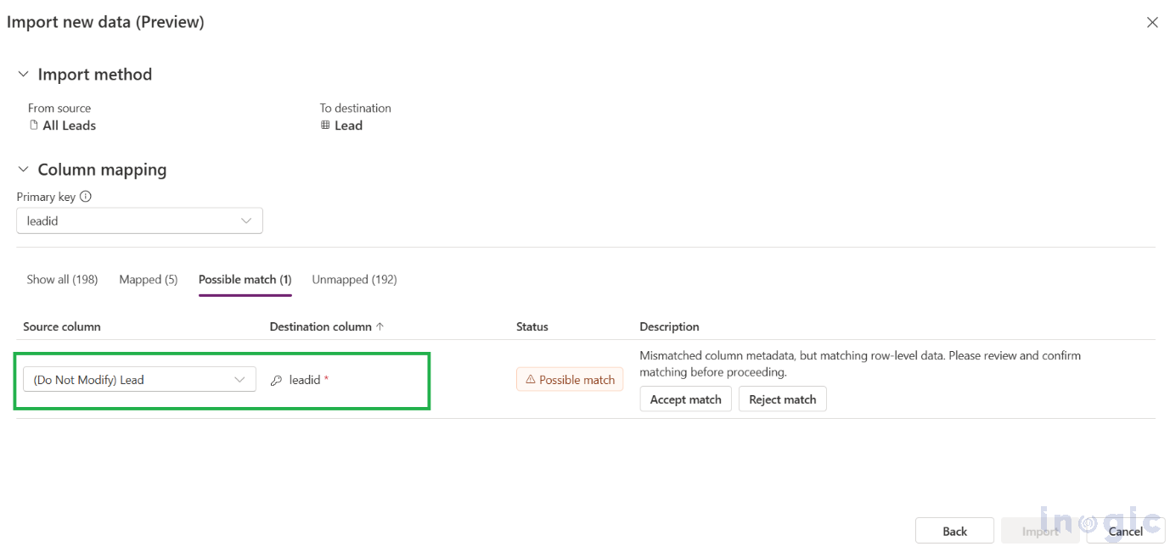The width and height of the screenshot is (1170, 552).
Task: Click the Description column header
Action: 669,326
